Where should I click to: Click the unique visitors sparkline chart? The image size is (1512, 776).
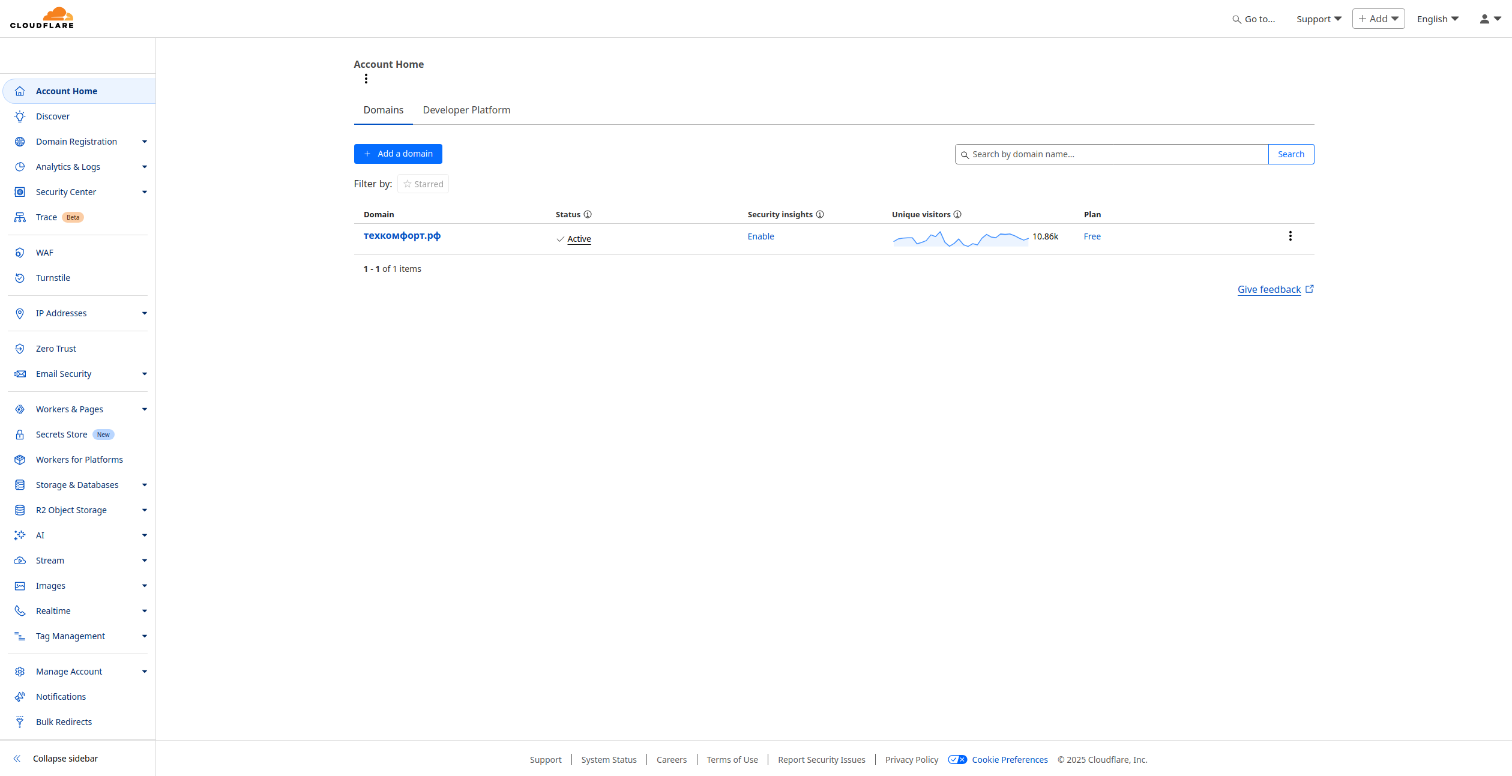click(960, 239)
